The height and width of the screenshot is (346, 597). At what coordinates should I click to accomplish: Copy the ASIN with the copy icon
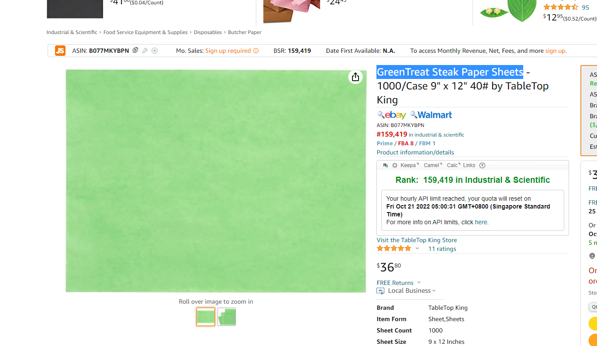[x=135, y=50]
